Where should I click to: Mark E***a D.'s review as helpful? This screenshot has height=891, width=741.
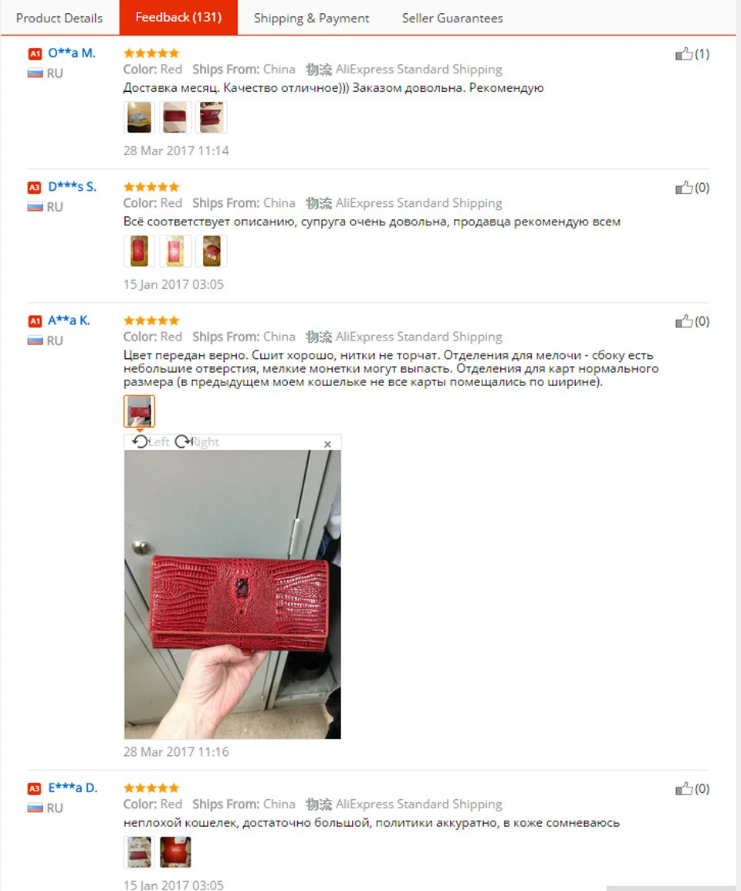pos(684,789)
